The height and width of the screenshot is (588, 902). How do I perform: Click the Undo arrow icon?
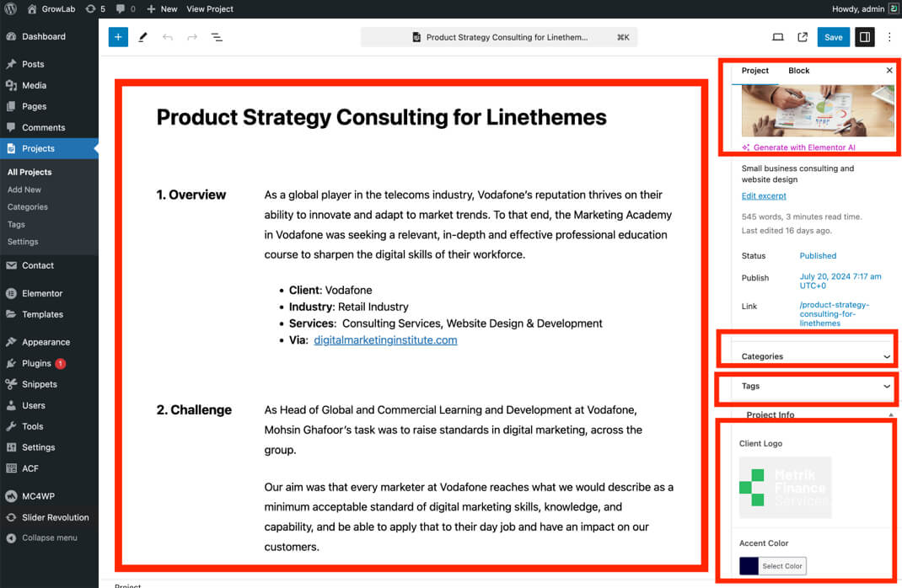point(168,37)
